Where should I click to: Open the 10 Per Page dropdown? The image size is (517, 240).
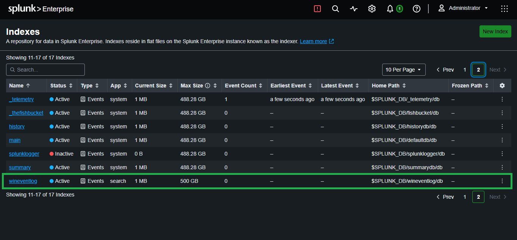tap(404, 70)
